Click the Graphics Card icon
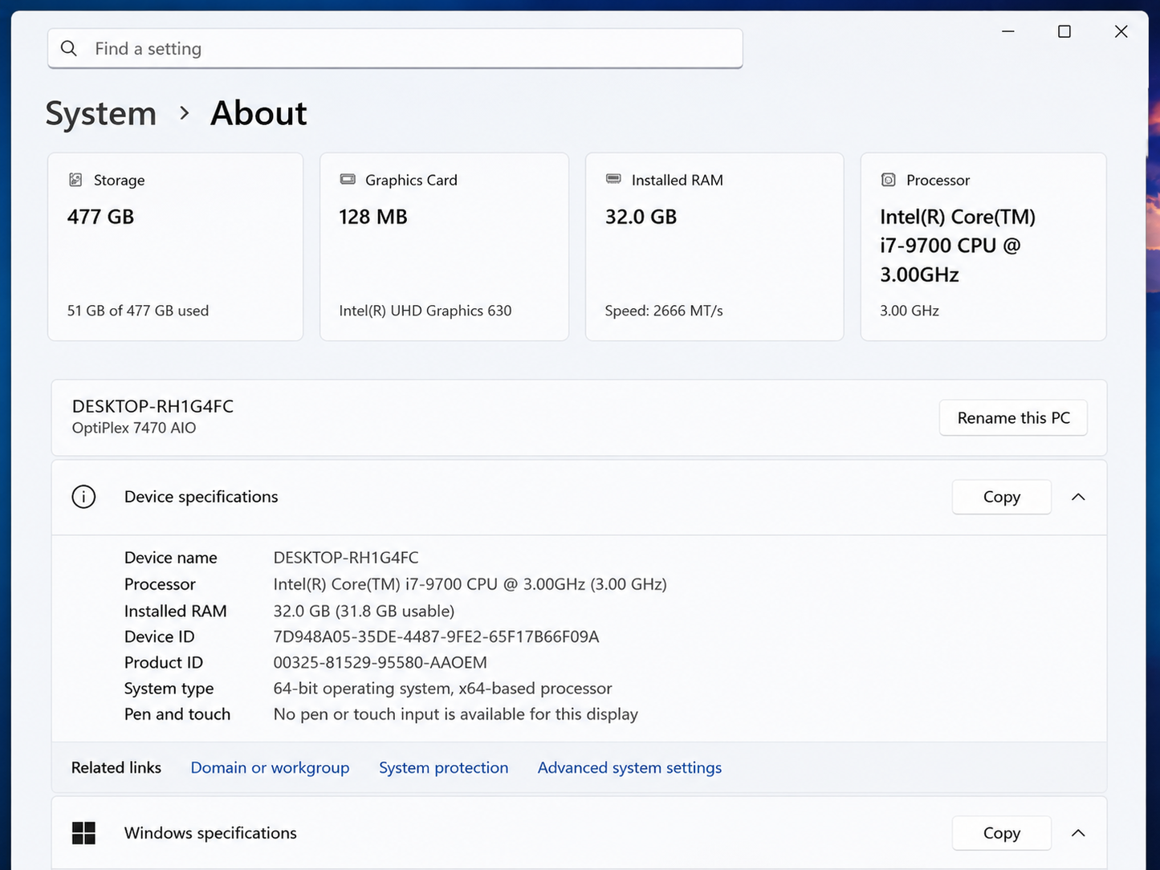 coord(348,179)
